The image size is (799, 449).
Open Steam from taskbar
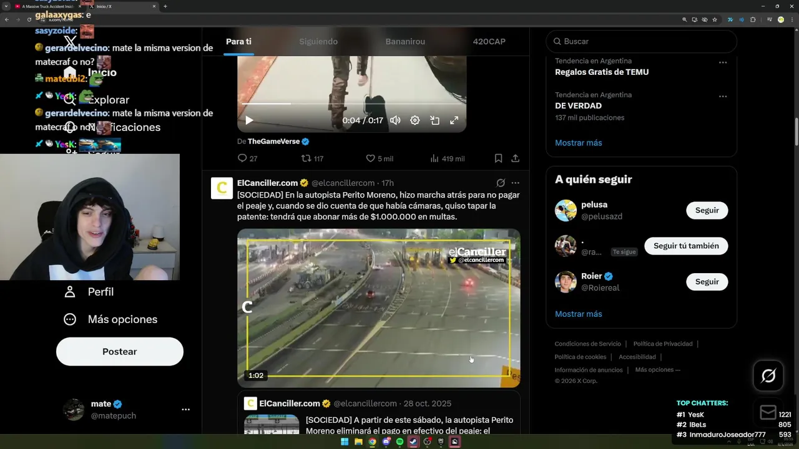pyautogui.click(x=413, y=442)
